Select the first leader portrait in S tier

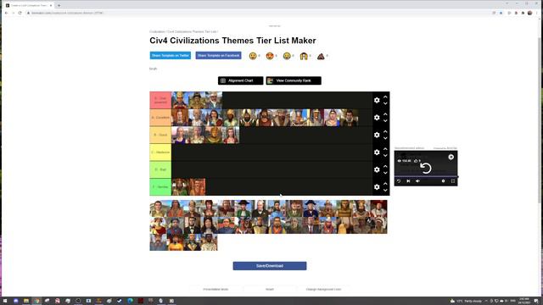click(180, 100)
